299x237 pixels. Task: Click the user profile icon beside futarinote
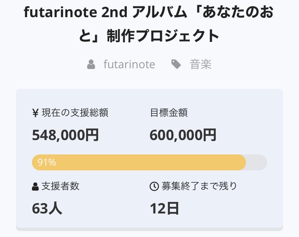(91, 64)
